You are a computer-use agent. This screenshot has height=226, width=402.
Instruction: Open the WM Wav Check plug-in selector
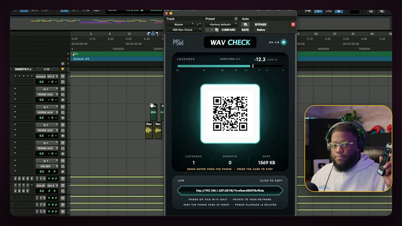point(184,30)
